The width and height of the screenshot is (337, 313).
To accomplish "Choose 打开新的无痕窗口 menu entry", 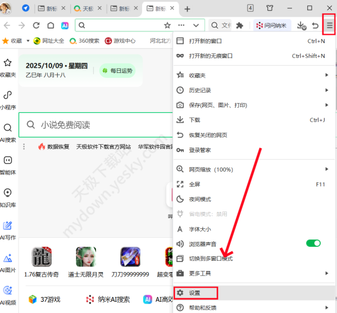I will point(211,56).
